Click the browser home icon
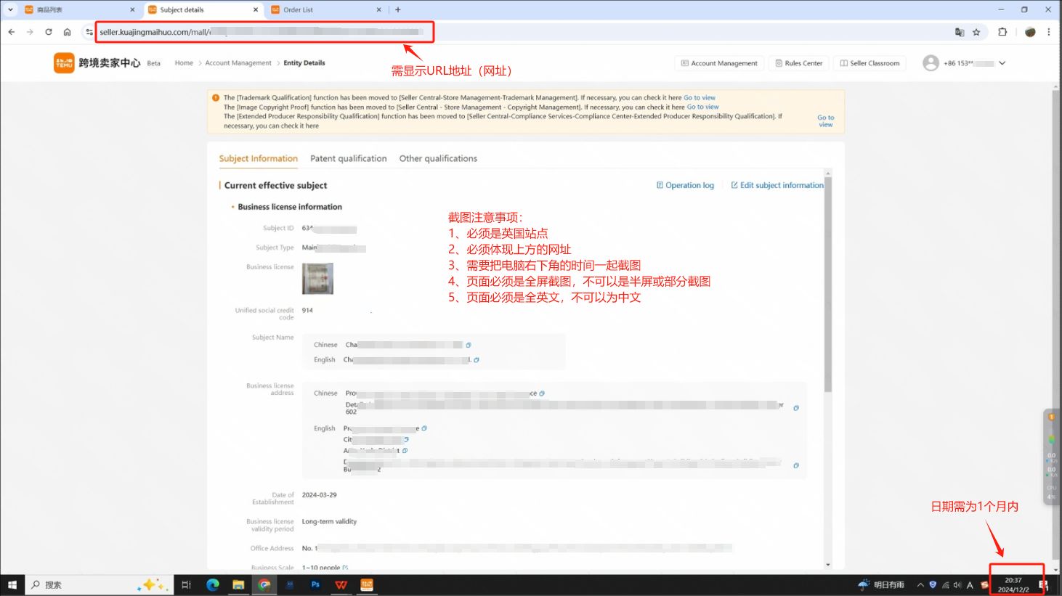Viewport: 1062px width, 596px height. coord(68,32)
